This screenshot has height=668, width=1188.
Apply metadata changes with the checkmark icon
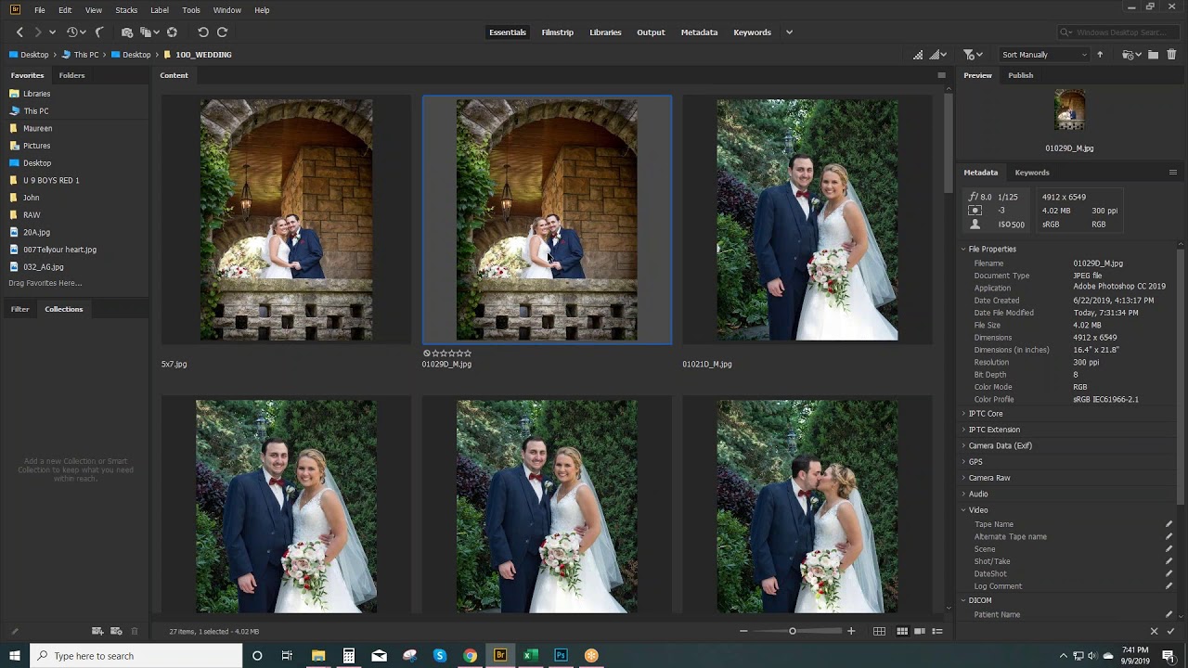1170,631
